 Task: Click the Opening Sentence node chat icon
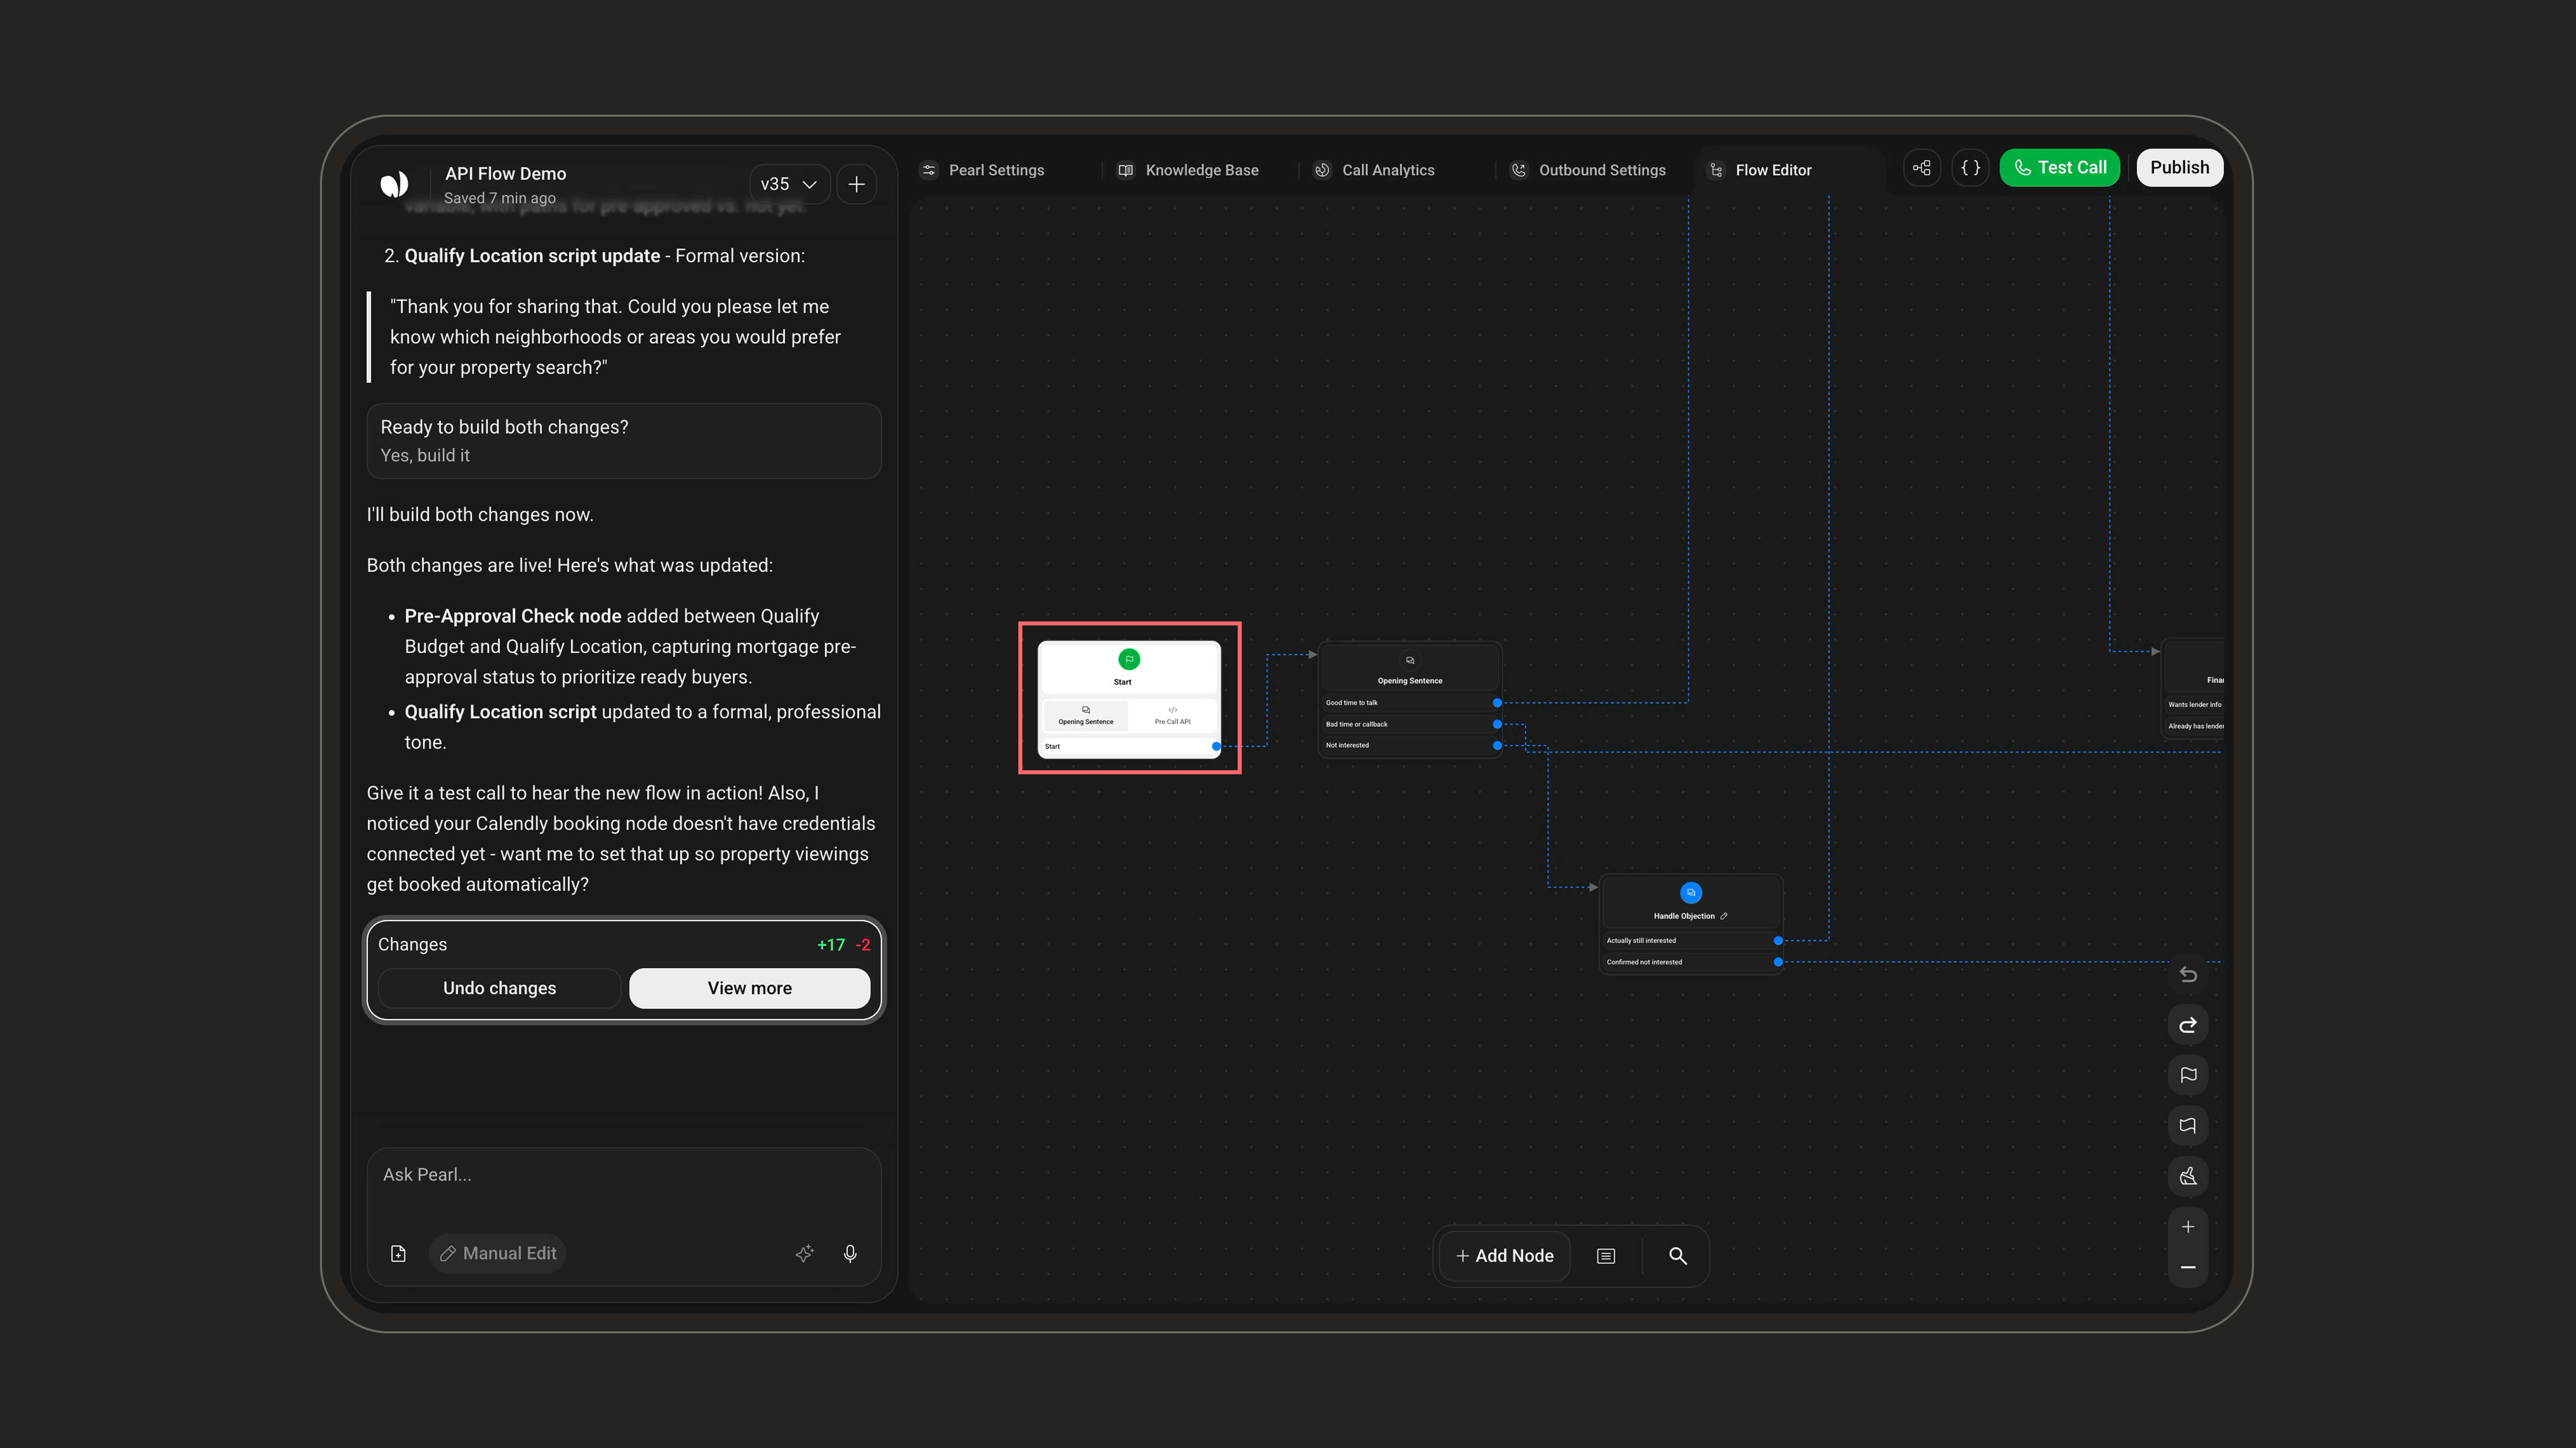tap(1410, 661)
